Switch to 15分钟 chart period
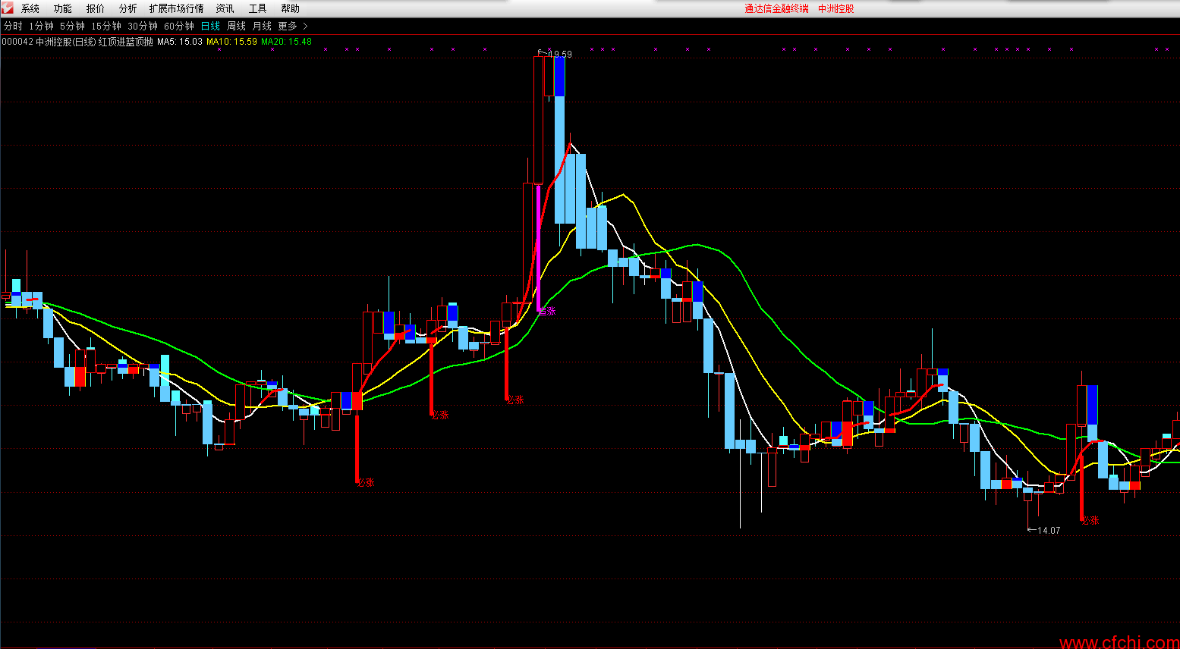1180x649 pixels. coord(106,27)
